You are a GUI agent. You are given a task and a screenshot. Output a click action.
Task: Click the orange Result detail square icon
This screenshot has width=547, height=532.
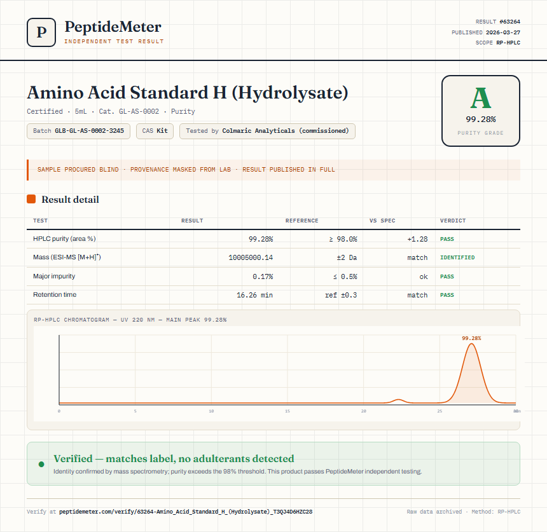[31, 199]
